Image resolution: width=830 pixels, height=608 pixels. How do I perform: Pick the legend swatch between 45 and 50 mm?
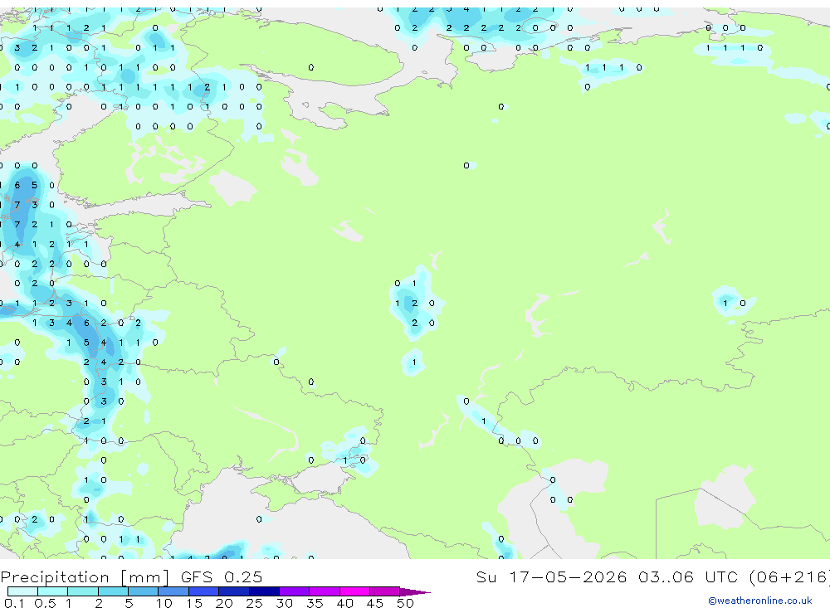[385, 591]
